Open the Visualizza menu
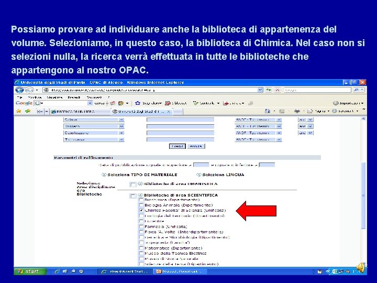 [x=54, y=97]
